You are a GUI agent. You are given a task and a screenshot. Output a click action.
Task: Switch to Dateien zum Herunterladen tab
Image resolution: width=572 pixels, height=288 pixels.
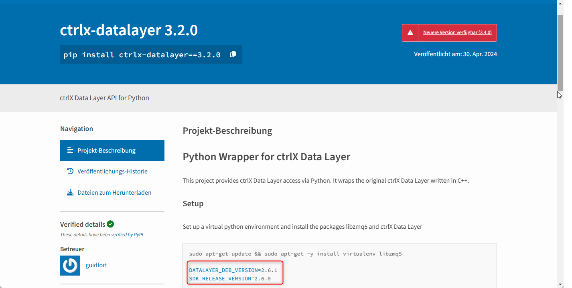tap(114, 193)
